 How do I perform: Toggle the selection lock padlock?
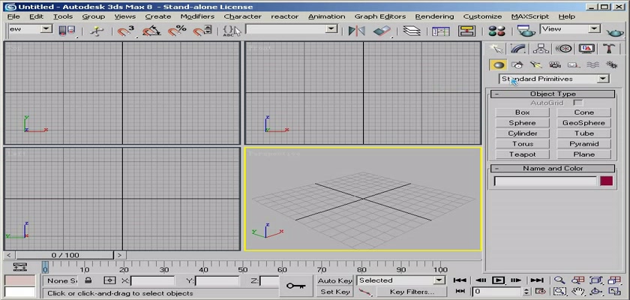tap(88, 280)
